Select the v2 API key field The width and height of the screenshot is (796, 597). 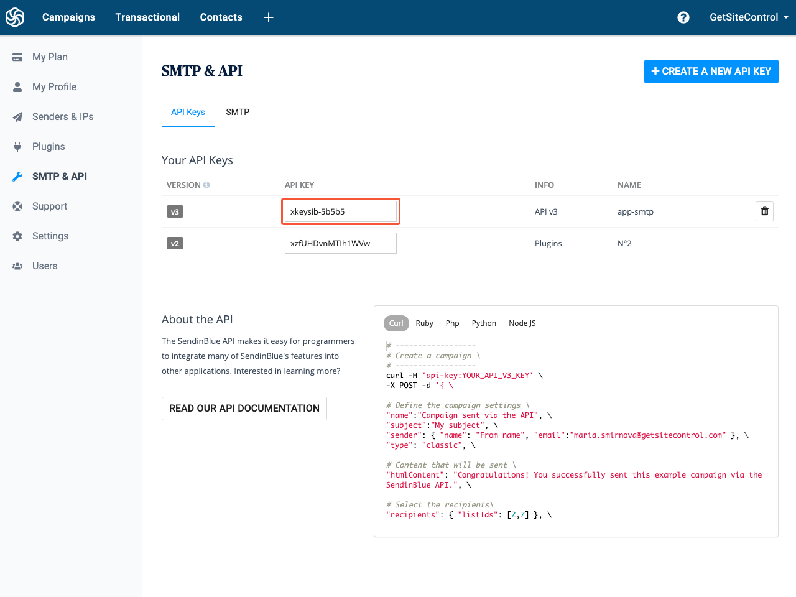[x=340, y=243]
